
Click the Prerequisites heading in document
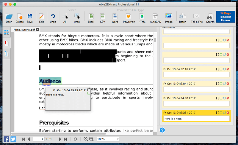pos(54,122)
